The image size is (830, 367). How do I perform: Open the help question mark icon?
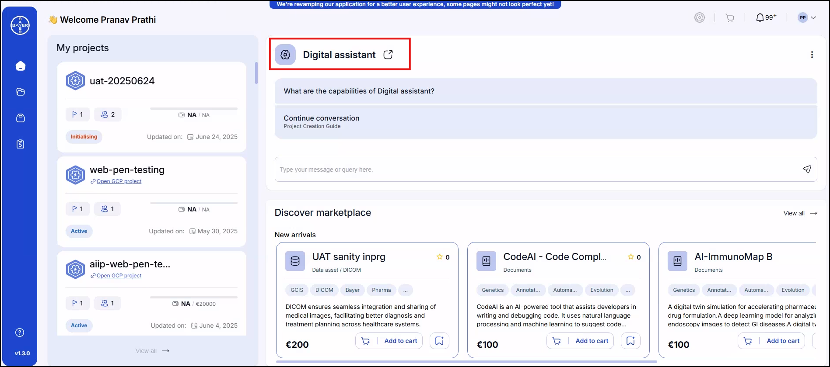(x=20, y=332)
